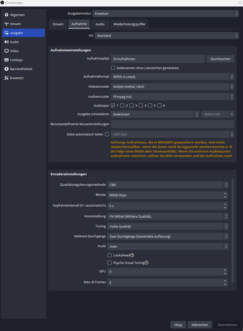Click the Hotkeys keyboard icon in sidebar
Screen dimensions: 243x331
pyautogui.click(x=7, y=60)
